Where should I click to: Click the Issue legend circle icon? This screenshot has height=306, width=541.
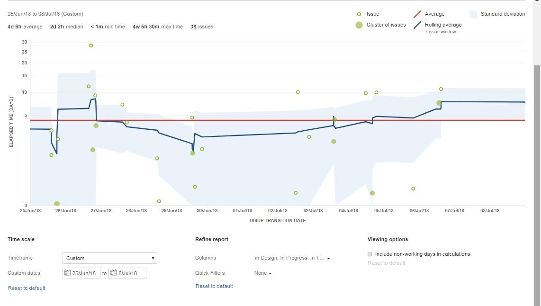[x=359, y=14]
